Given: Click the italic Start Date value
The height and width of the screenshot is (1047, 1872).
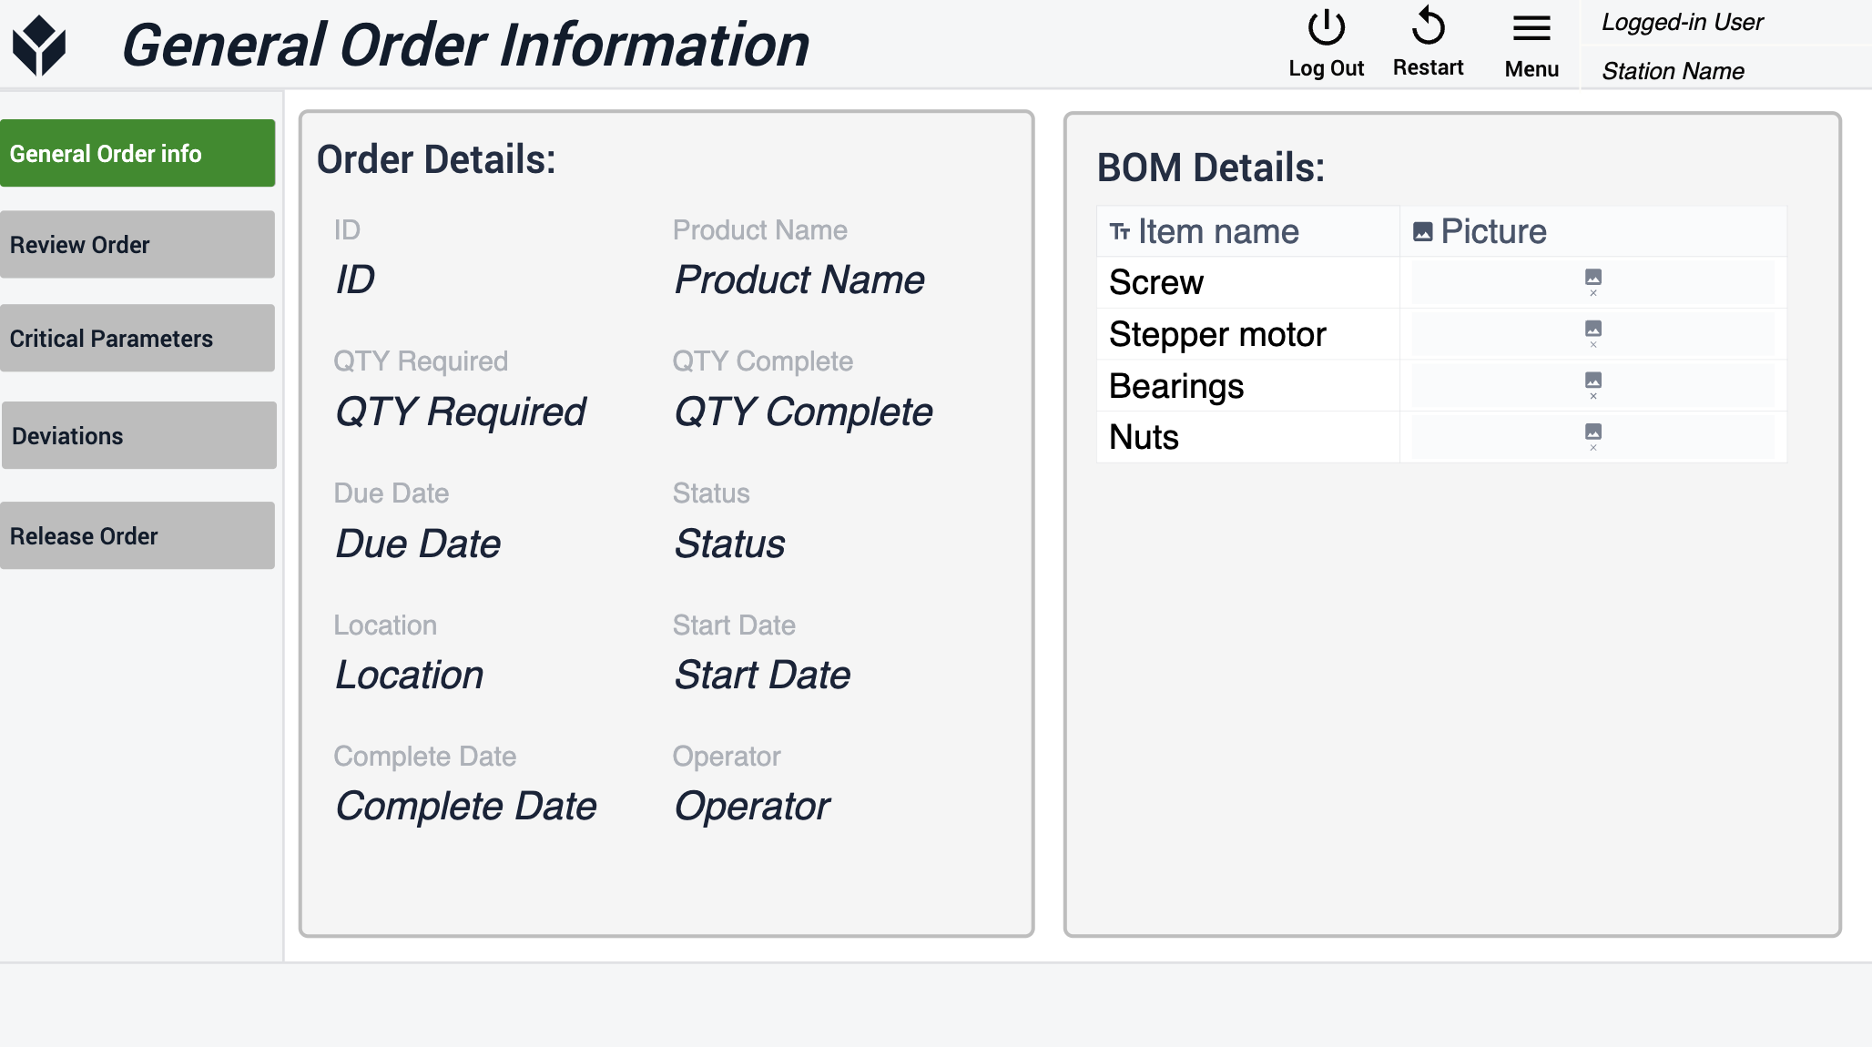Looking at the screenshot, I should coord(762,675).
